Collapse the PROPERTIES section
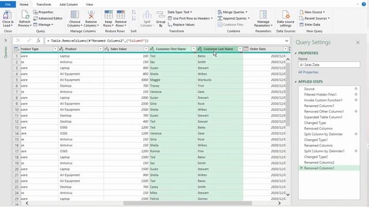The image size is (369, 207). click(x=296, y=53)
